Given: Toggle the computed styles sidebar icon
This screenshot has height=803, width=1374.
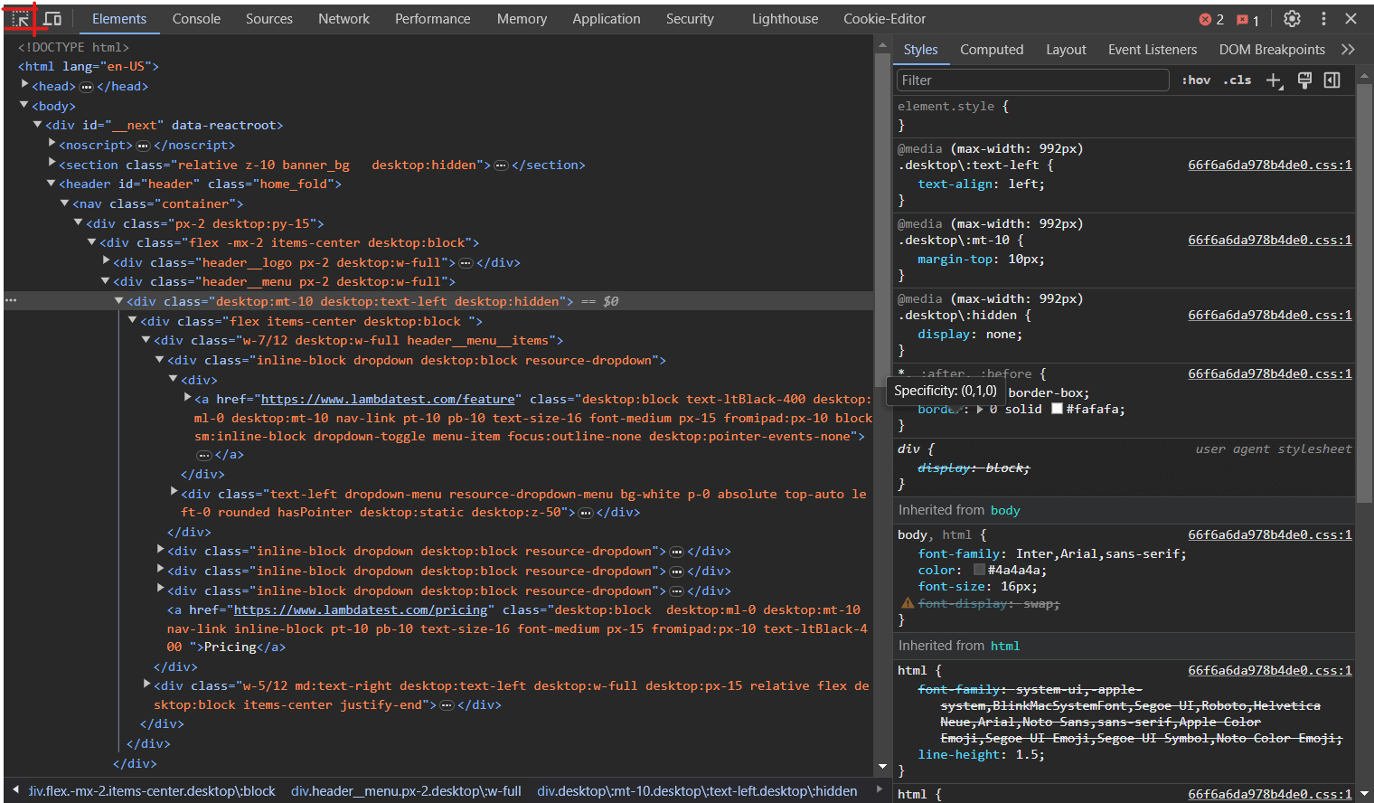Looking at the screenshot, I should pos(1332,80).
